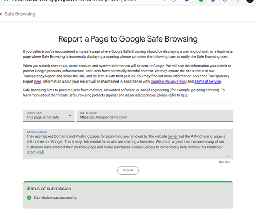The width and height of the screenshot is (256, 223).
Task: Follow the Transparency Report 'here' link
Action: pos(38,82)
